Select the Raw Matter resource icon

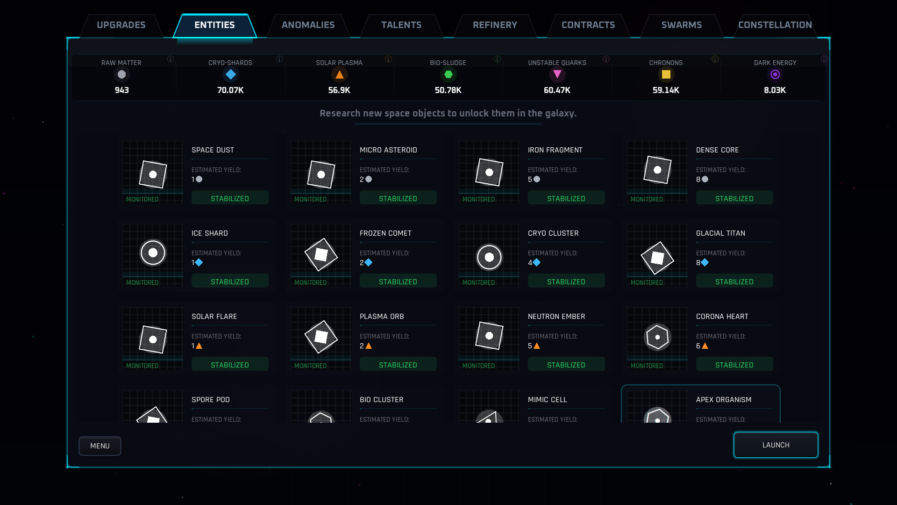[121, 74]
